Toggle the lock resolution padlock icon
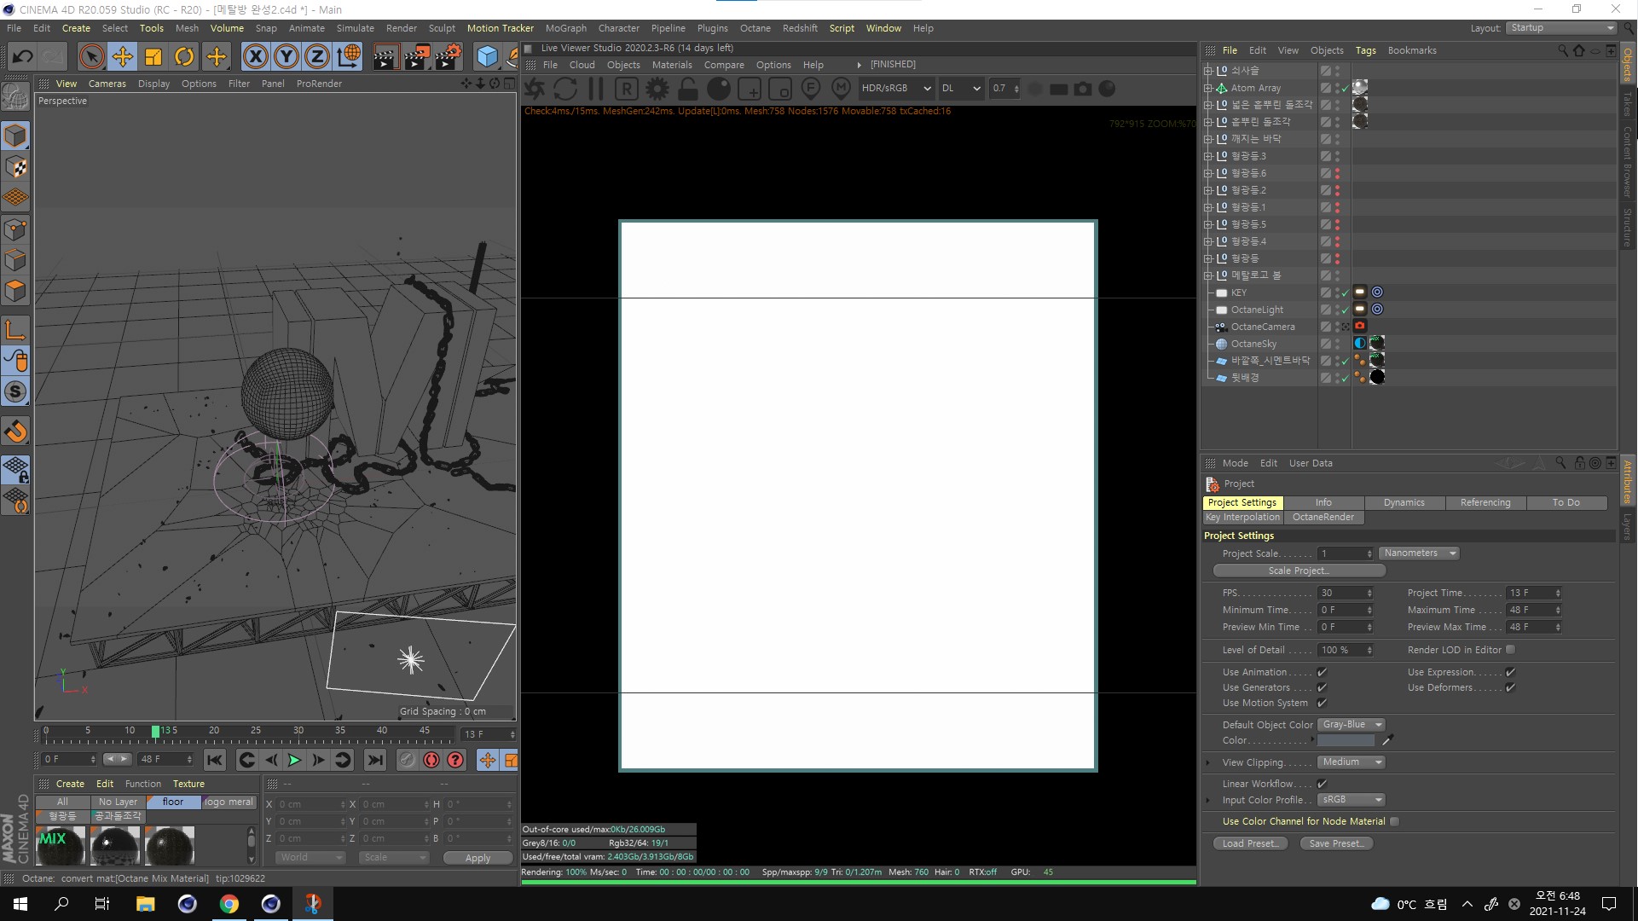The width and height of the screenshot is (1638, 921). pos(688,89)
